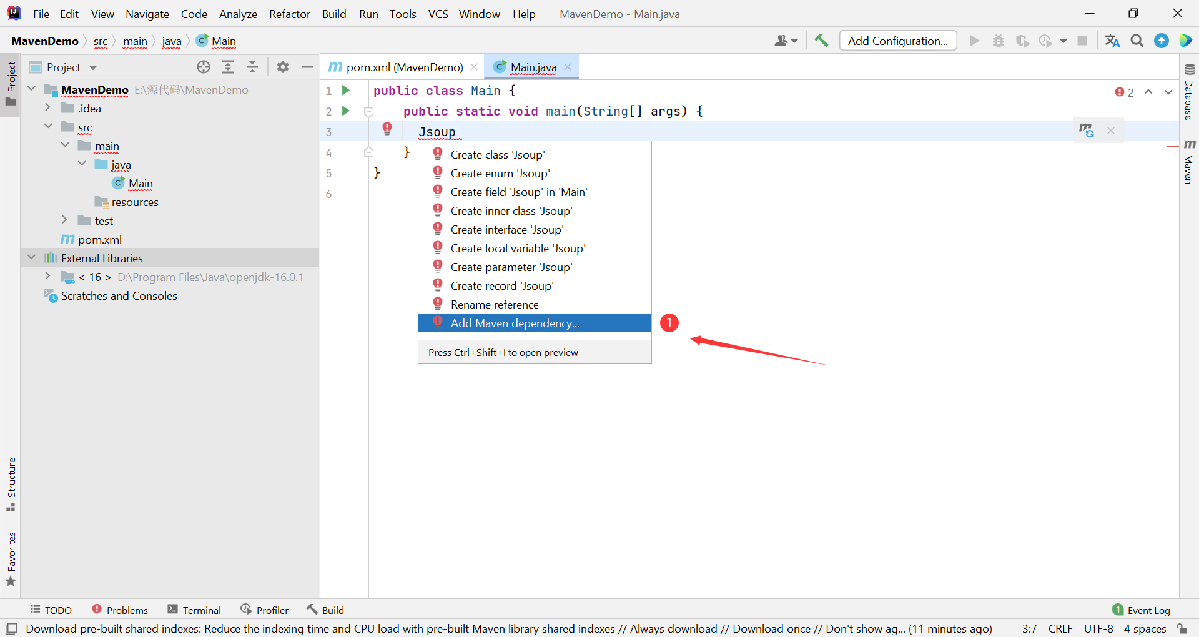
Task: Click the Debug bug icon
Action: coord(999,41)
